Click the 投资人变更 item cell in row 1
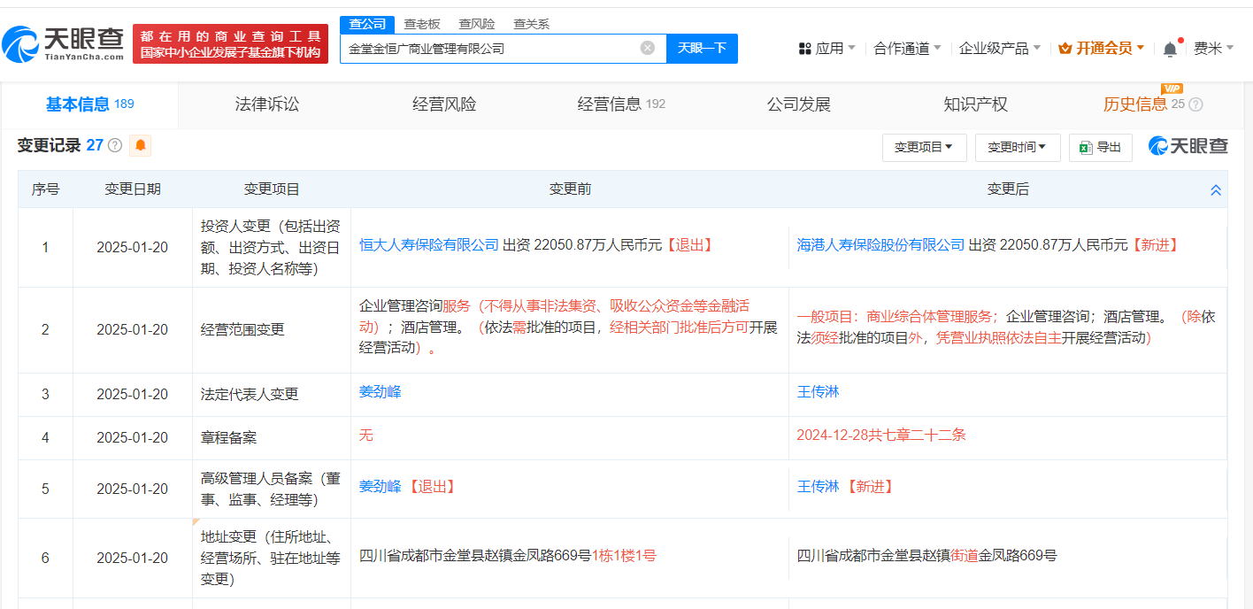 click(x=271, y=247)
